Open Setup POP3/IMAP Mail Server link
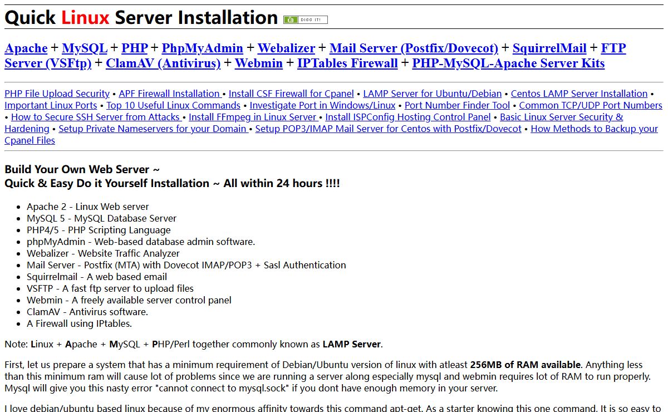 (x=389, y=129)
